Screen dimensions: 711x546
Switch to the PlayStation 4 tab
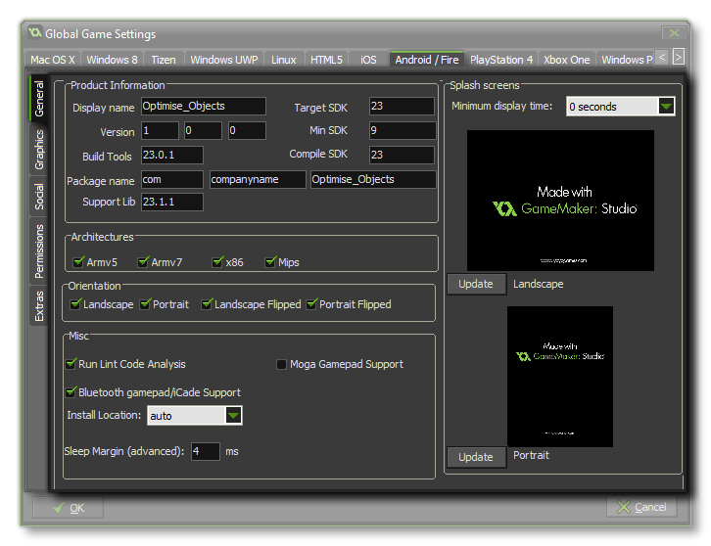501,60
